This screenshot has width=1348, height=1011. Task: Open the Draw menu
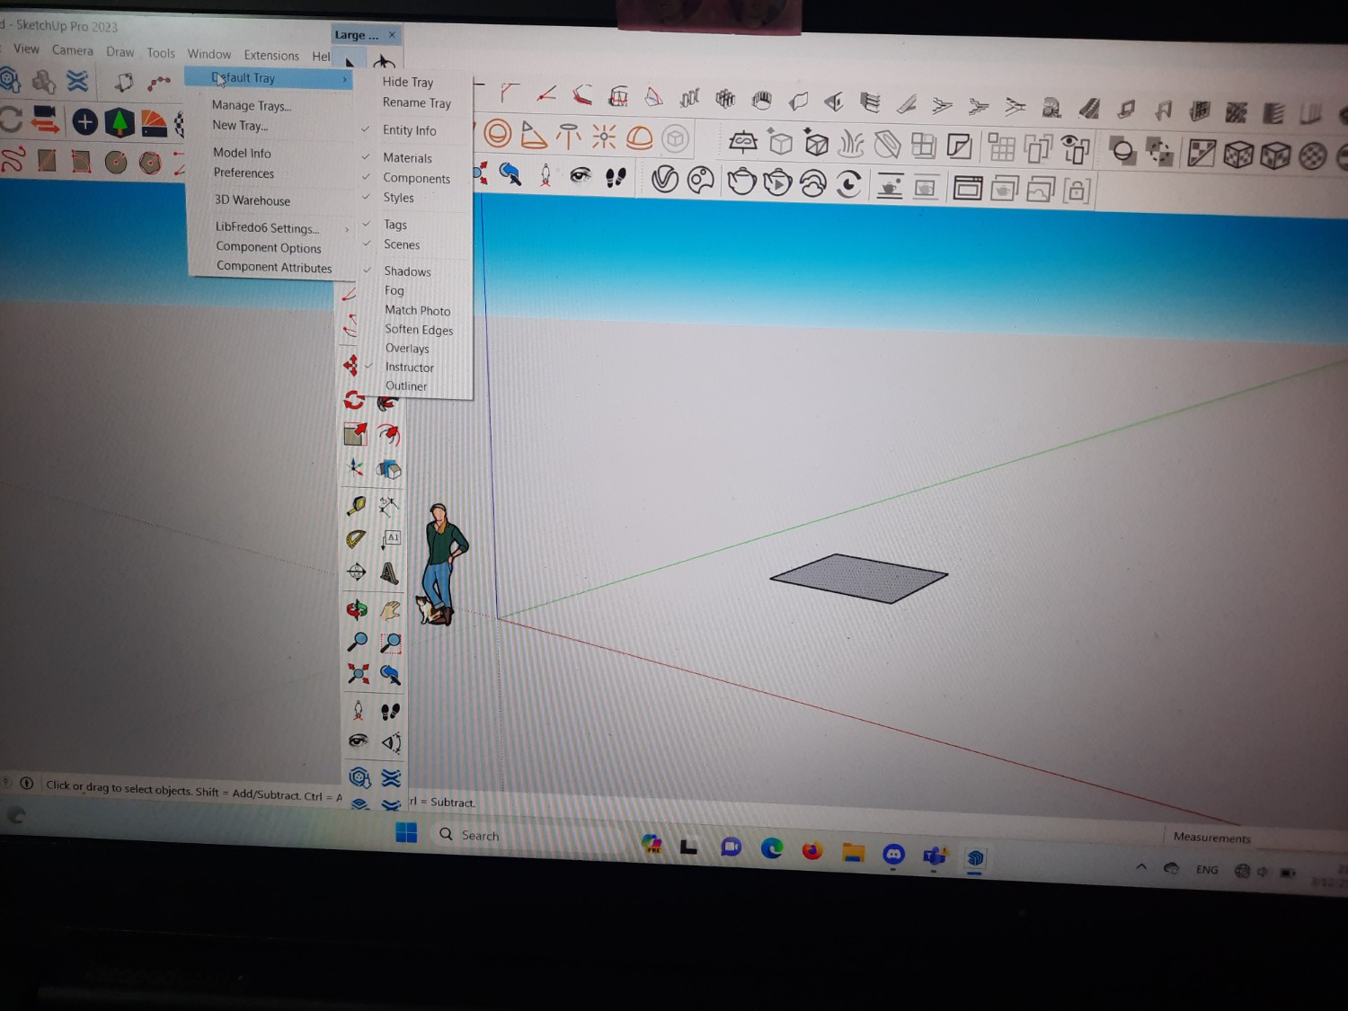pos(120,52)
